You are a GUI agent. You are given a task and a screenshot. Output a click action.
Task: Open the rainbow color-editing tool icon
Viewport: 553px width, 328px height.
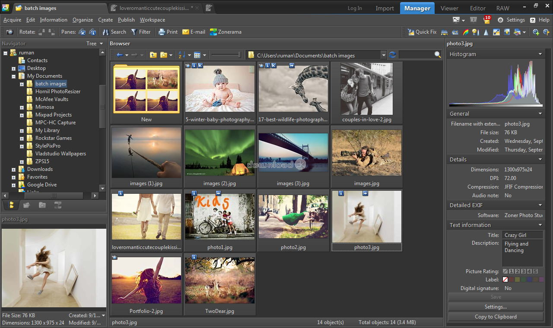(465, 32)
